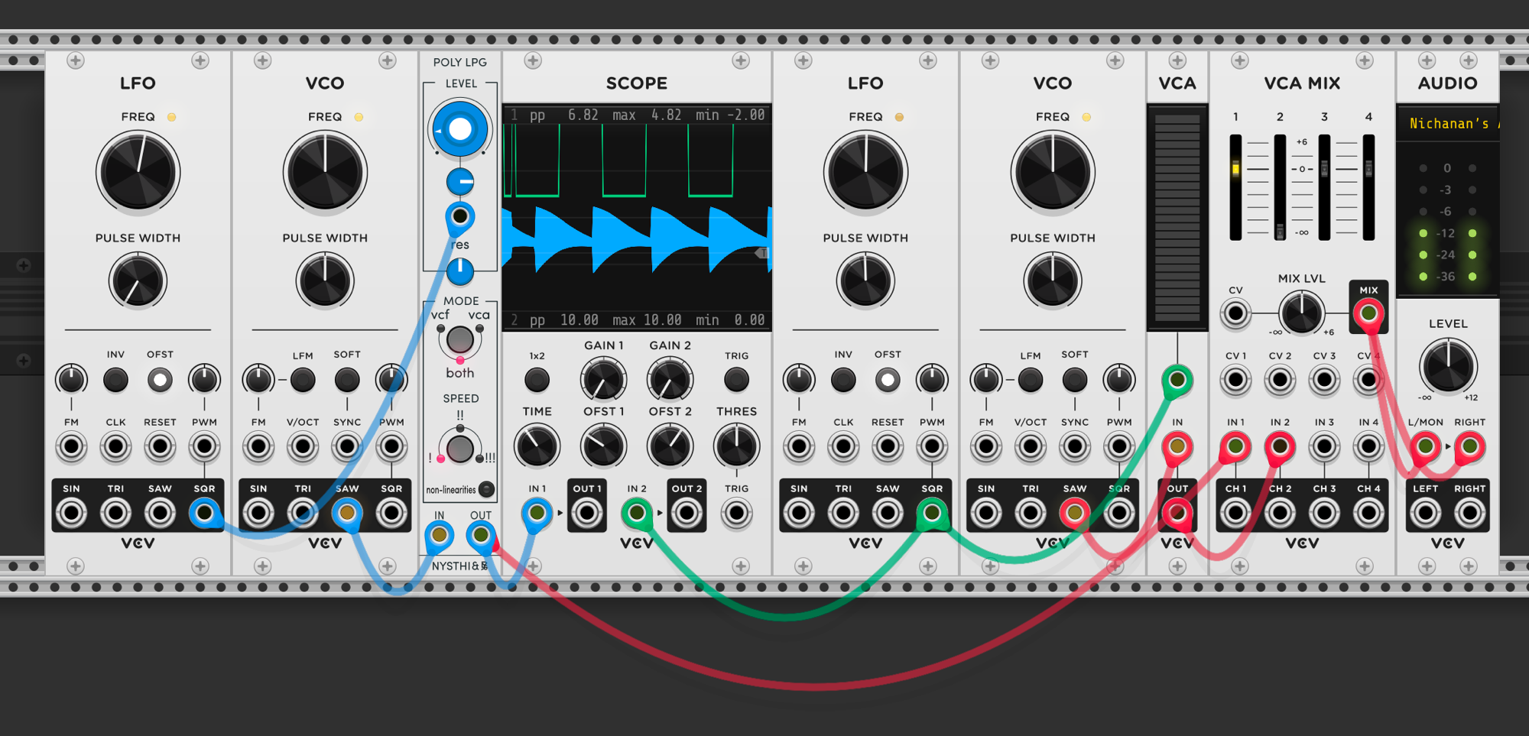Click the PULSE WIDTH knob on the left LFO

point(138,280)
